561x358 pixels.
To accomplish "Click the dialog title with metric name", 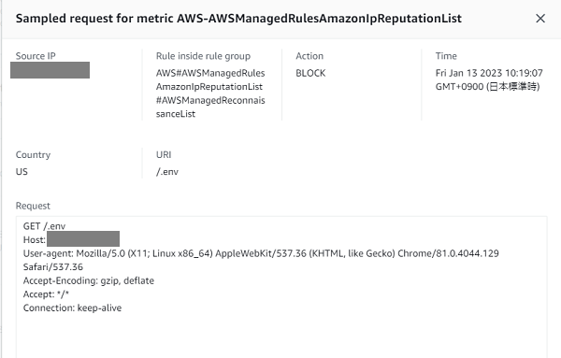I will coord(238,19).
